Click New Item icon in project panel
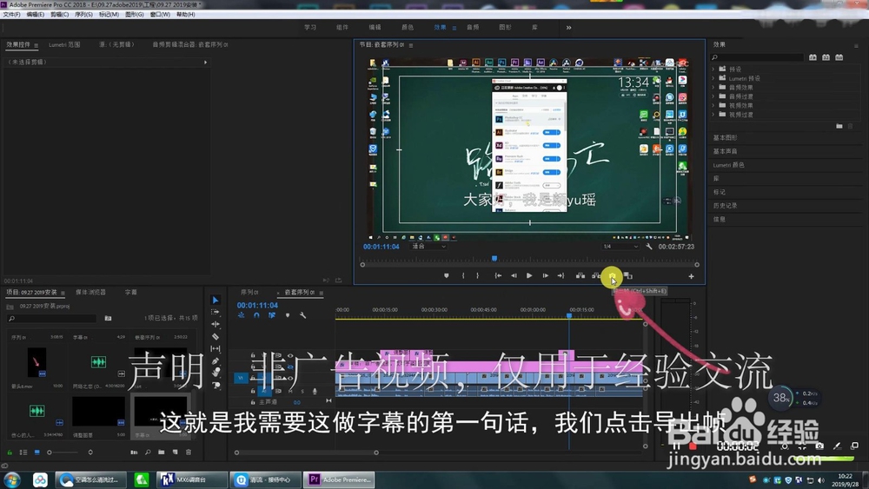 [x=176, y=453]
